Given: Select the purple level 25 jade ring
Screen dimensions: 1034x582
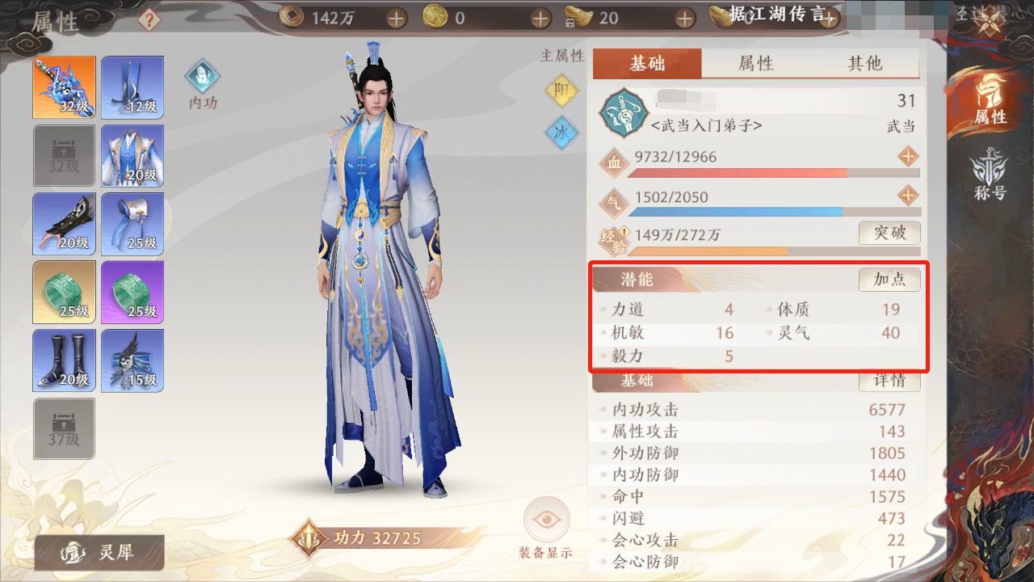Looking at the screenshot, I should (x=132, y=292).
